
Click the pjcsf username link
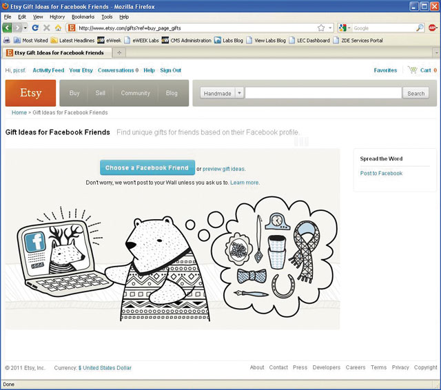click(19, 70)
